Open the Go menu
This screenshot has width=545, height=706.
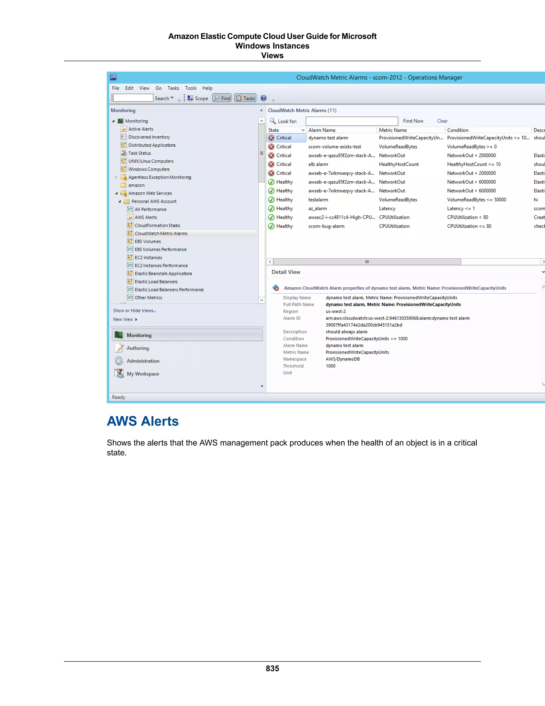click(x=159, y=88)
